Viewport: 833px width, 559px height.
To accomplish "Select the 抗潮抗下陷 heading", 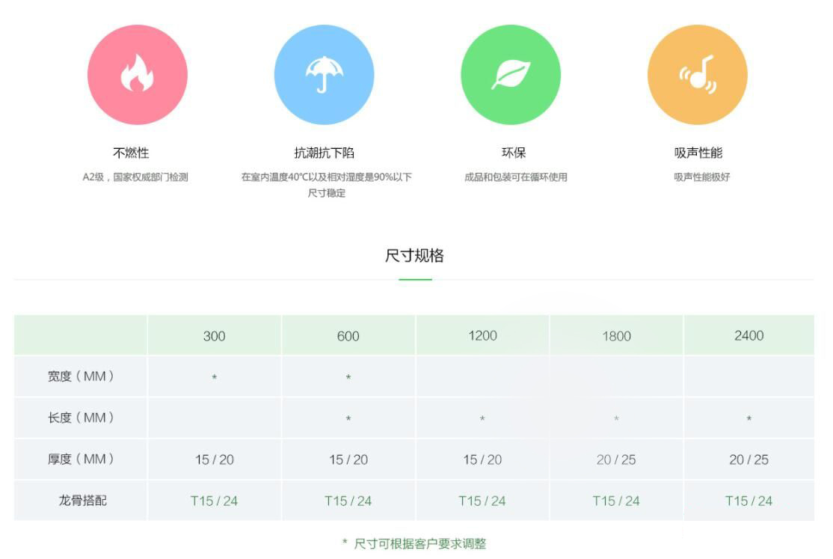I will (325, 153).
